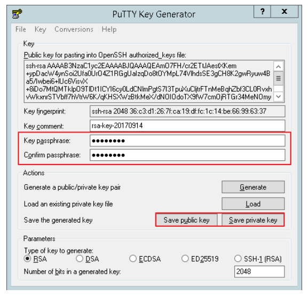Click the public key scrollbar up arrow
The width and height of the screenshot is (308, 296).
[278, 67]
